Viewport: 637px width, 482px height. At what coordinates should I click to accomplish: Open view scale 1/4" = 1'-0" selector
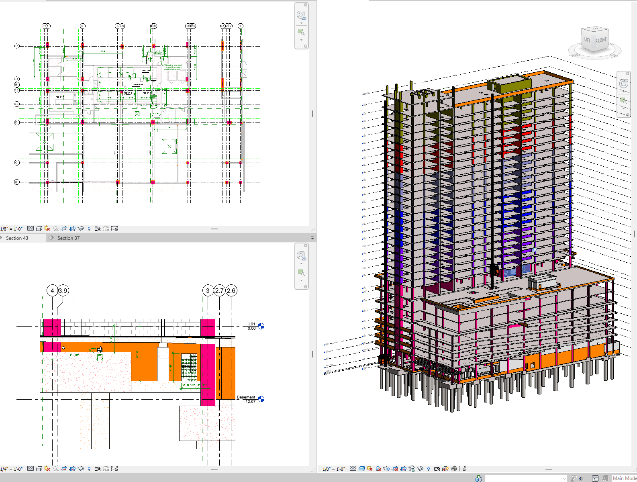[12, 469]
